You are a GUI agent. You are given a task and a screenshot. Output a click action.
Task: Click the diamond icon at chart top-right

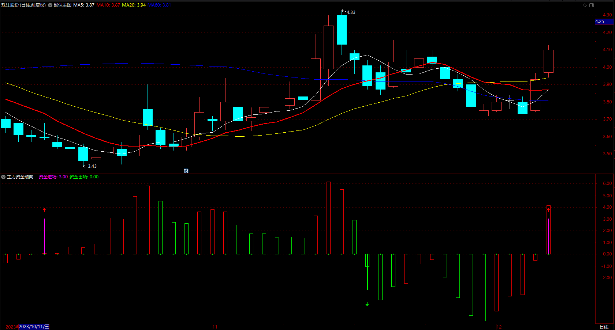pyautogui.click(x=585, y=5)
